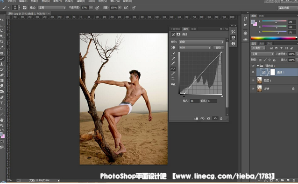298x184 pixels.
Task: Click the trash icon in Properties panel
Action: coord(221,118)
